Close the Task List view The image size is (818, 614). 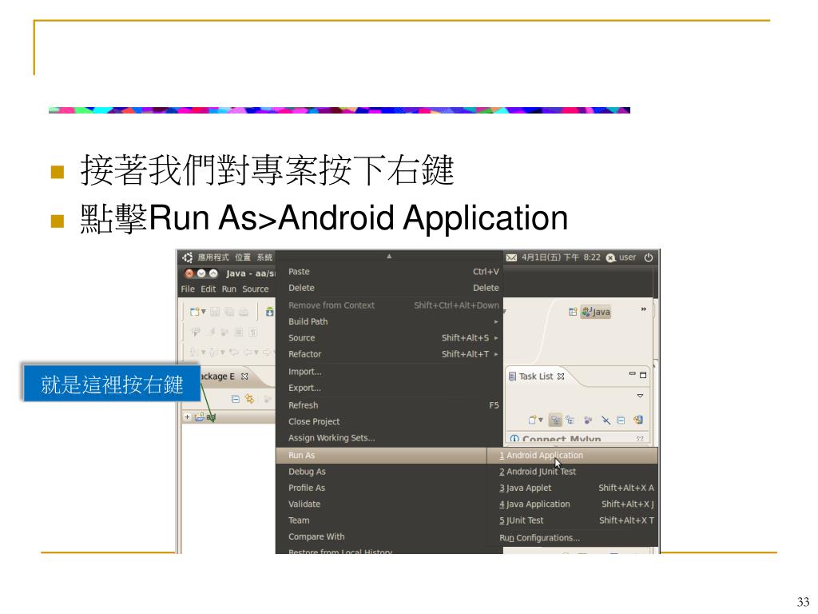click(x=561, y=376)
